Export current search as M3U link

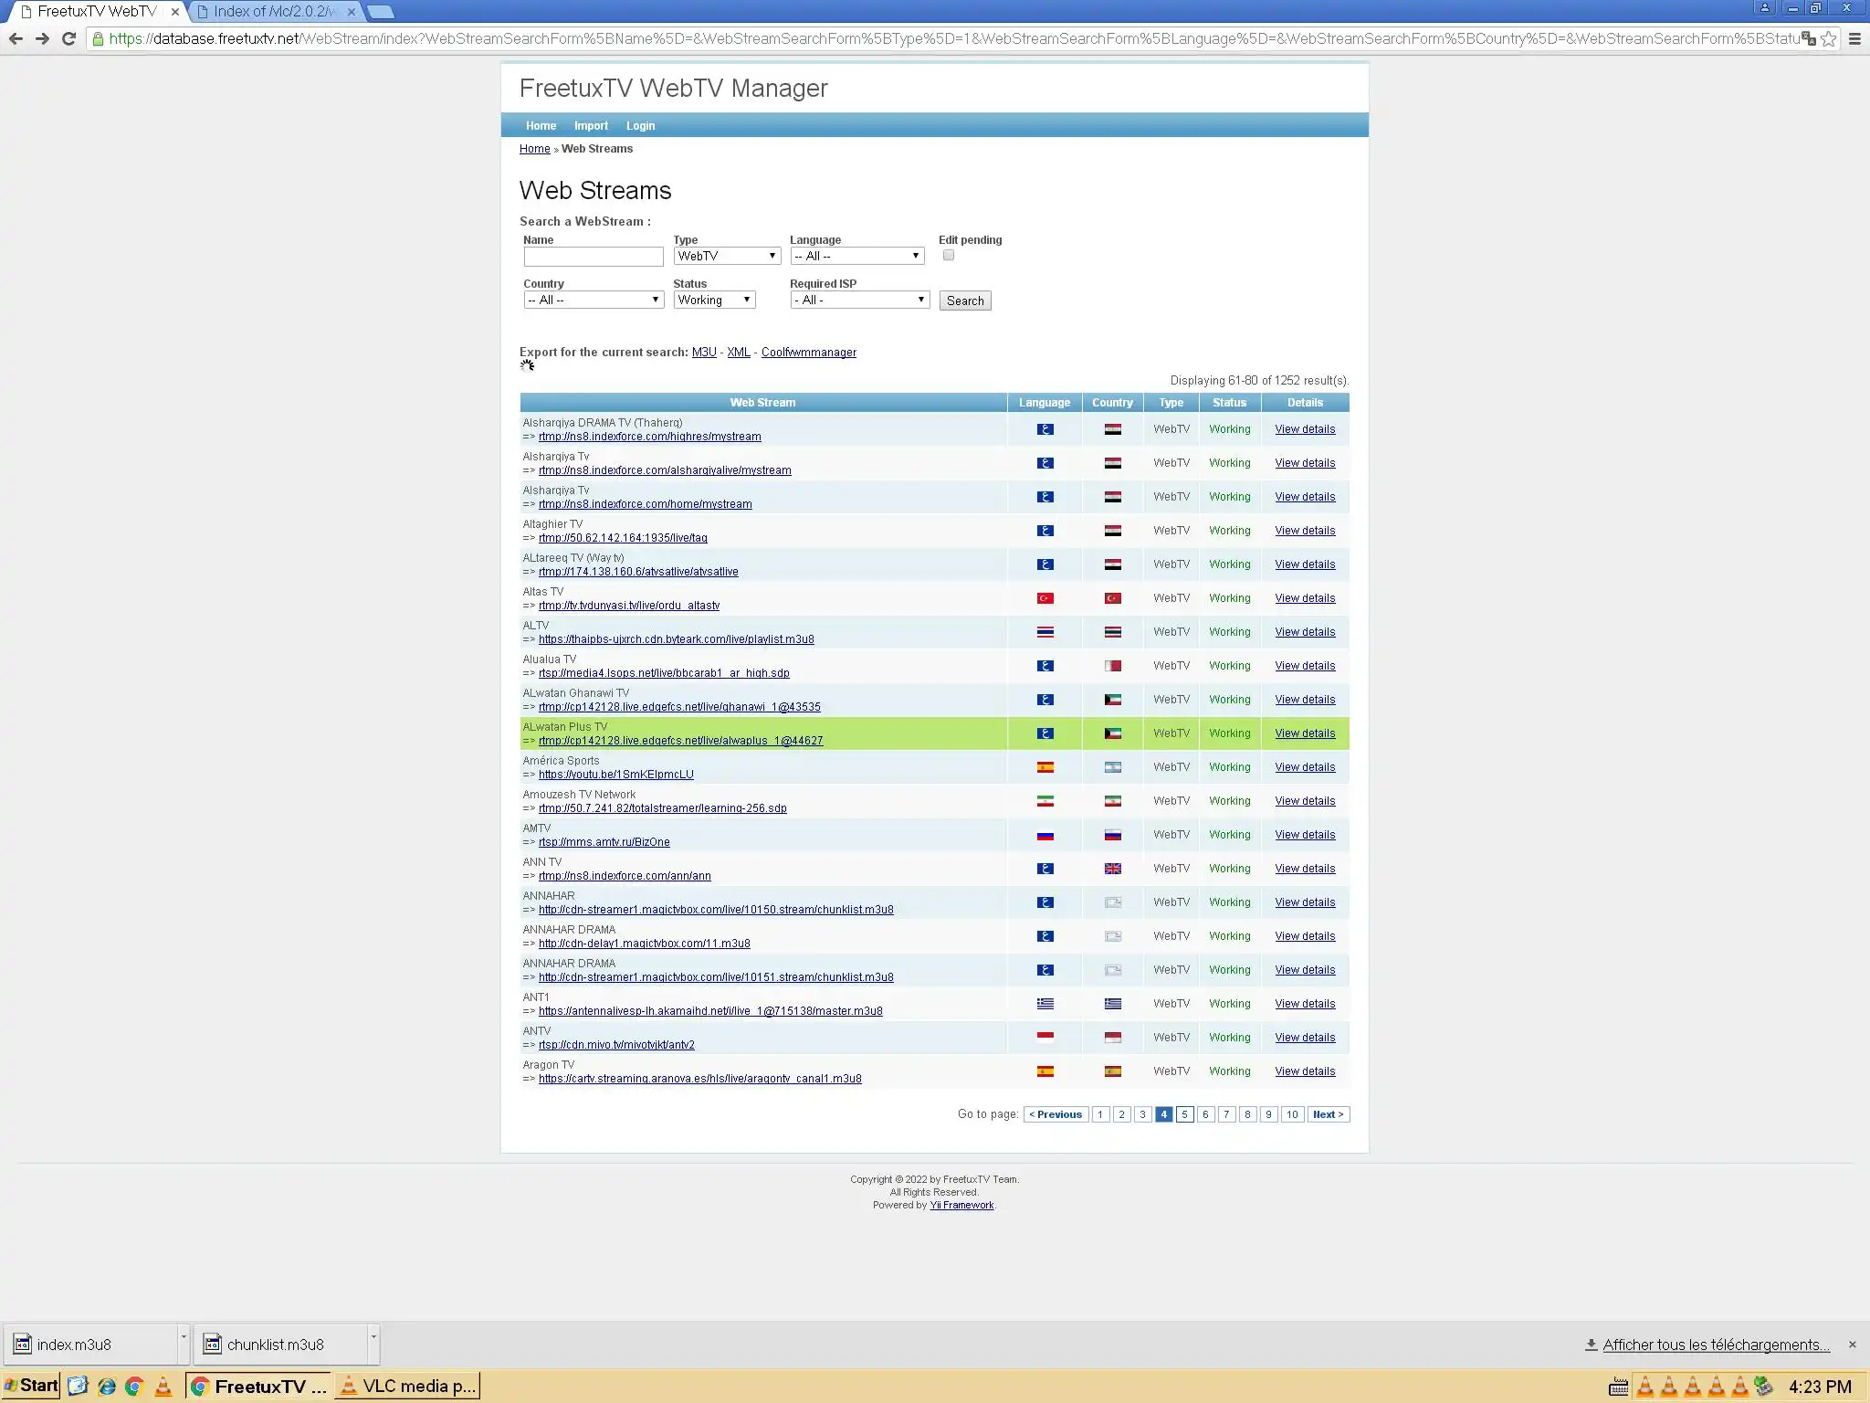(703, 353)
